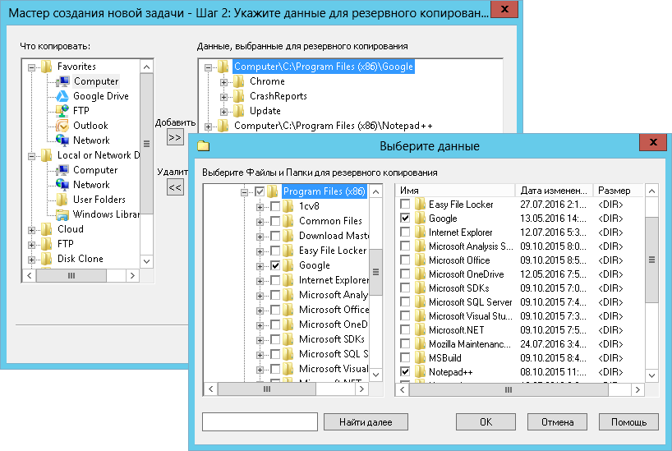This screenshot has width=672, height=451.
Task: Select the Network icon under Favorites
Action: 62,140
